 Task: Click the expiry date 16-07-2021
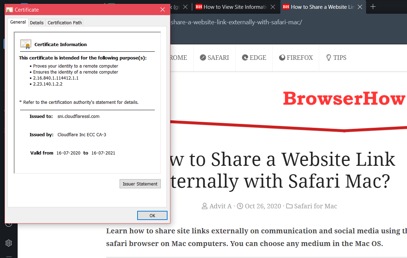[x=103, y=153]
